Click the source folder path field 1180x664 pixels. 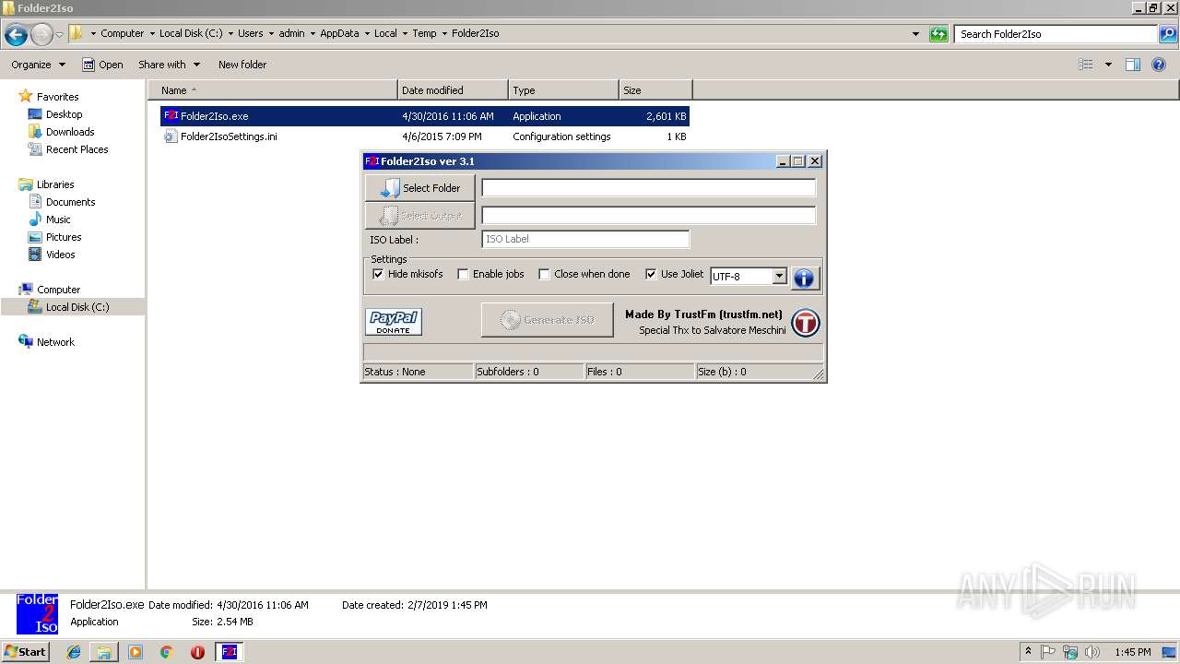[x=648, y=188]
